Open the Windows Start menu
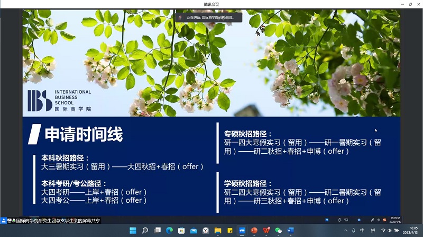 coord(133,230)
